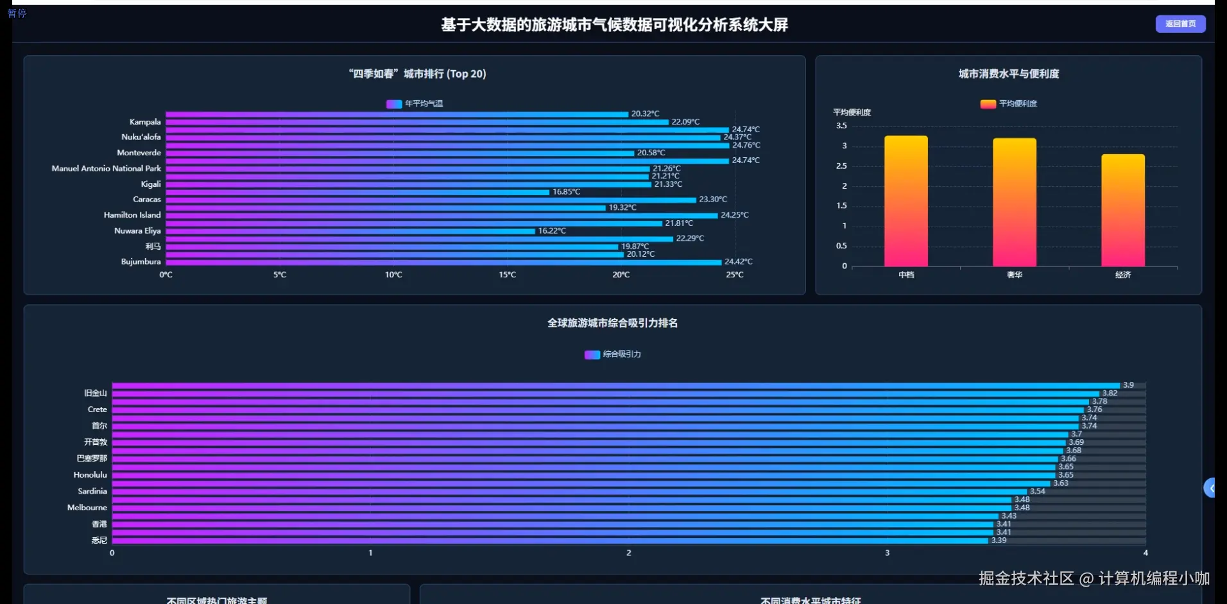Toggle the 年平均气温 legend item

click(x=415, y=103)
